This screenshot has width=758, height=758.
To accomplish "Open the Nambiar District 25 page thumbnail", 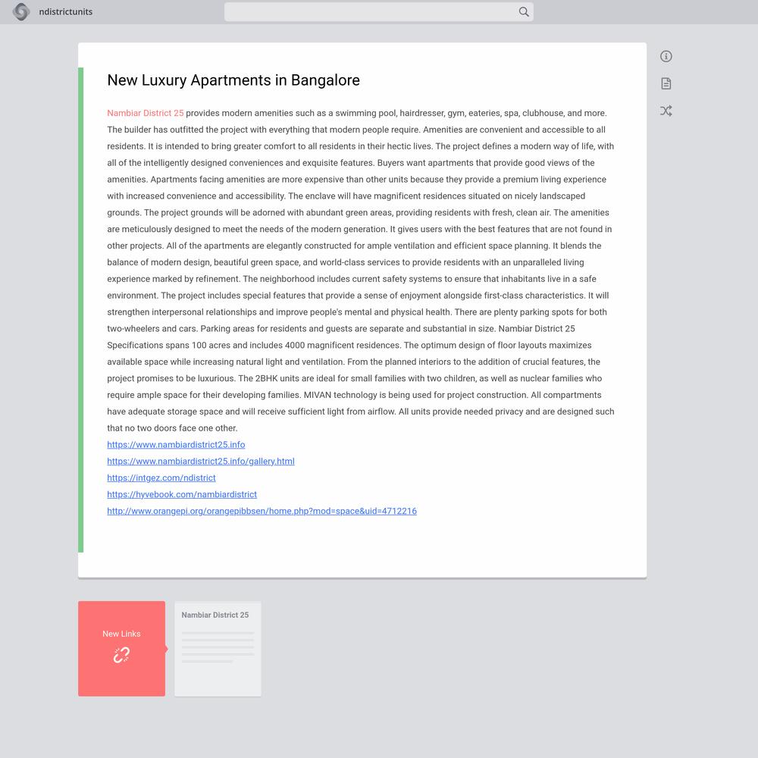I will tap(218, 649).
